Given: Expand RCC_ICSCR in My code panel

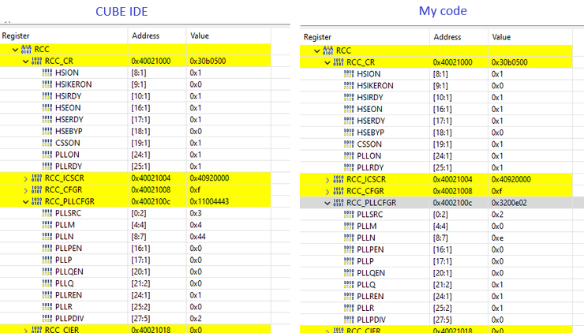Looking at the screenshot, I should pyautogui.click(x=328, y=180).
